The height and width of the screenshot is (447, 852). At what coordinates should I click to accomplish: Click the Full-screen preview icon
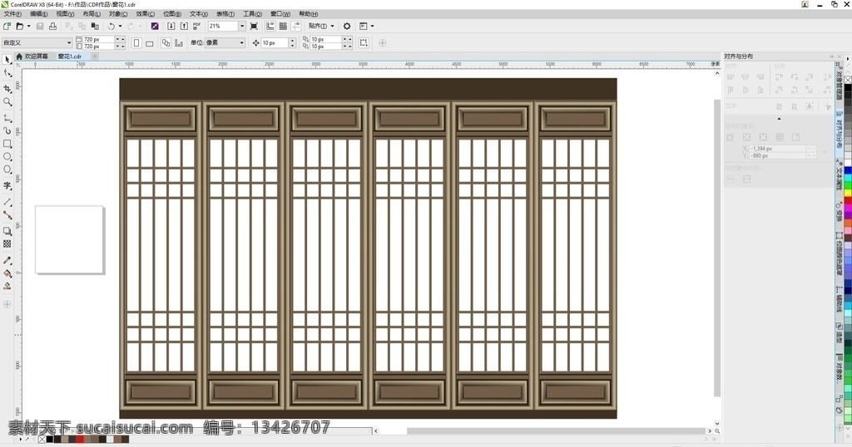(254, 26)
